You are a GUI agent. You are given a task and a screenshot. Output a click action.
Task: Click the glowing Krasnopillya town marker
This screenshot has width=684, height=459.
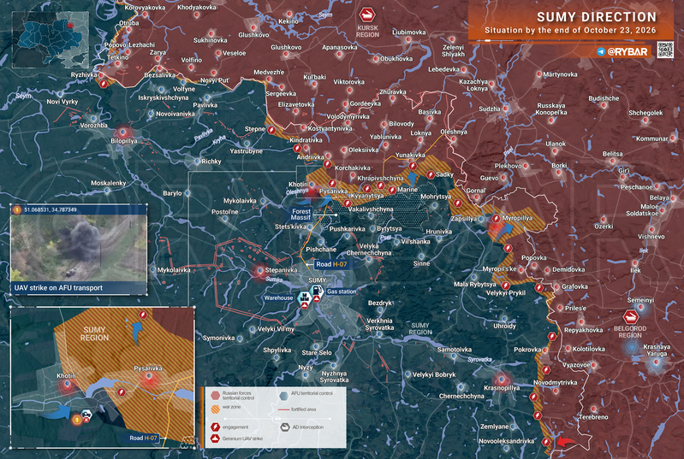(501, 380)
